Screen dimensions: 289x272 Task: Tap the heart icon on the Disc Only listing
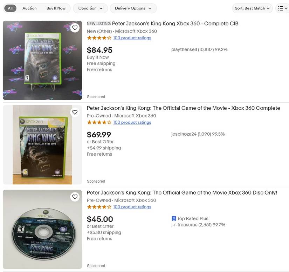(75, 197)
